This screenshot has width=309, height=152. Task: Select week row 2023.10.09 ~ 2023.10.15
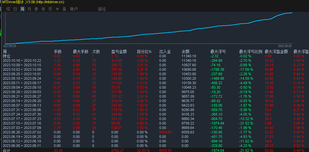pos(22,65)
